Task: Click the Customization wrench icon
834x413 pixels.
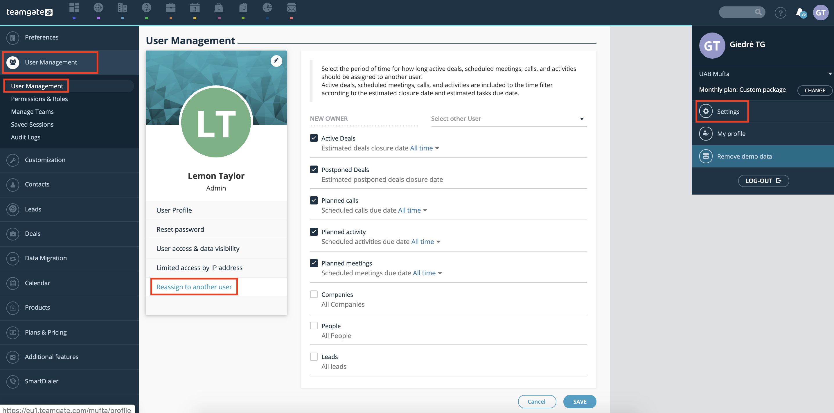Action: [x=12, y=160]
